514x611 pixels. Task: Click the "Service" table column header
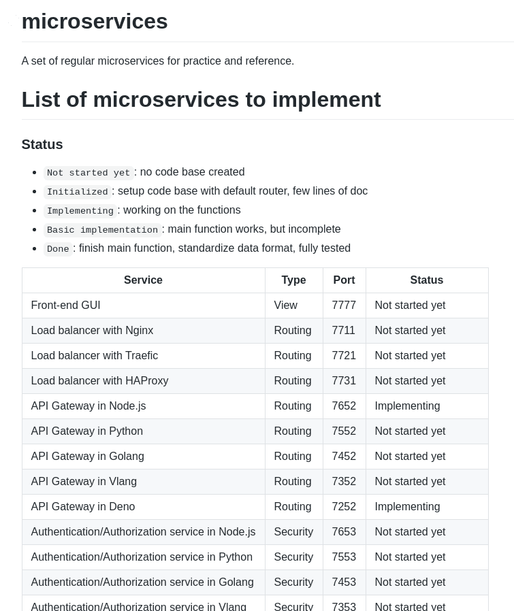(143, 280)
